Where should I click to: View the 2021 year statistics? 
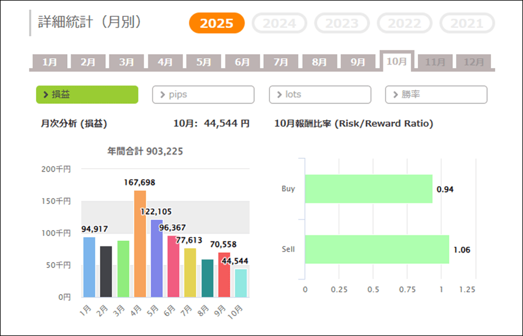tap(467, 23)
